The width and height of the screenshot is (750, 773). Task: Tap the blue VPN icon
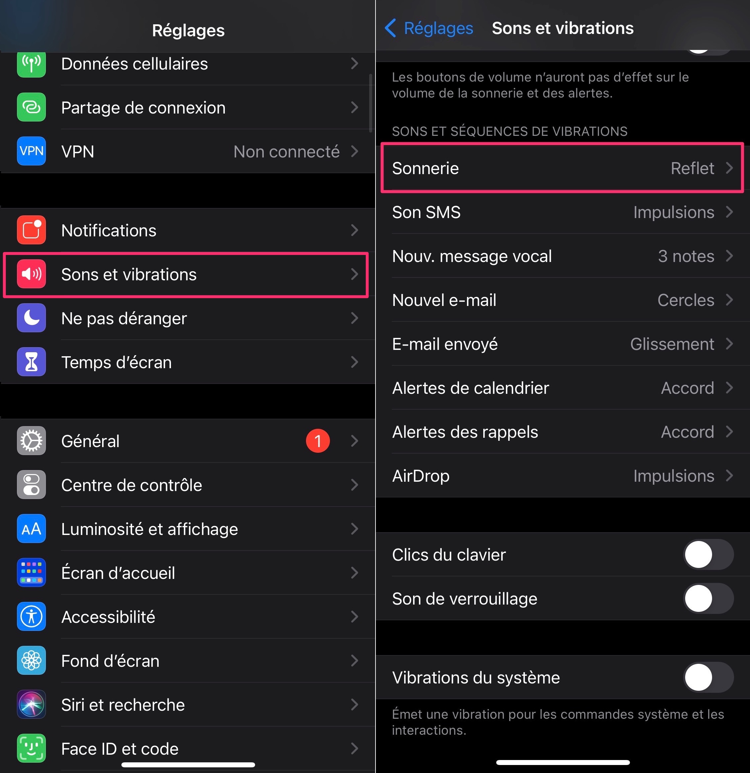pos(31,151)
